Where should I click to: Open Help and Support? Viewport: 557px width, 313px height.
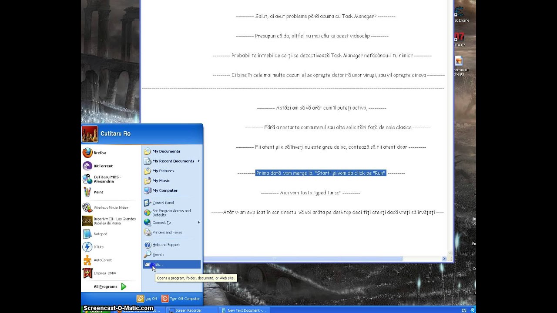click(172, 245)
